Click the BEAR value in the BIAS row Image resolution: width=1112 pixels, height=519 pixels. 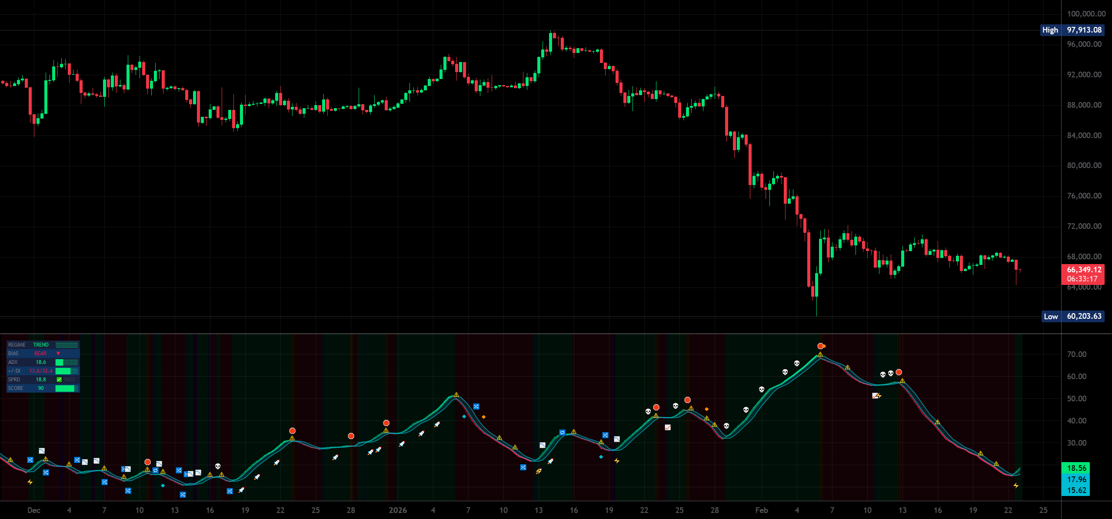pyautogui.click(x=40, y=354)
